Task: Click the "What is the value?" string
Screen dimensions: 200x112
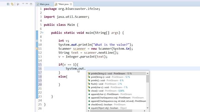Action: pos(111,45)
